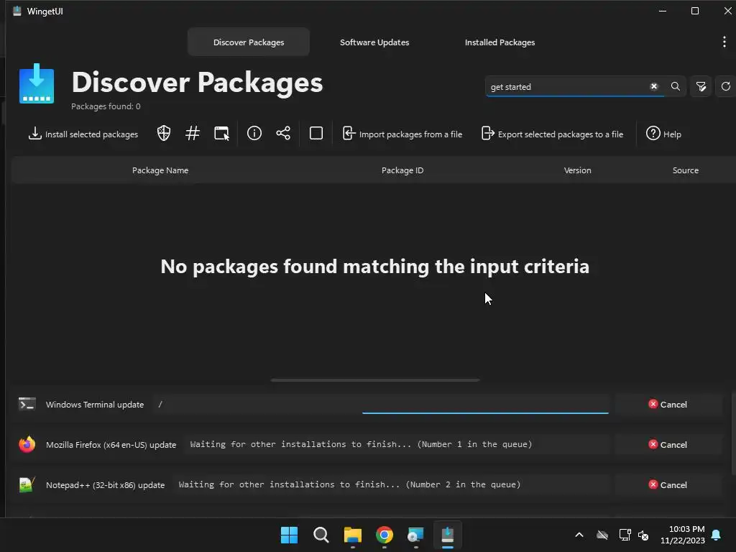The image size is (736, 552).
Task: Sort by Source column header
Action: (x=685, y=170)
